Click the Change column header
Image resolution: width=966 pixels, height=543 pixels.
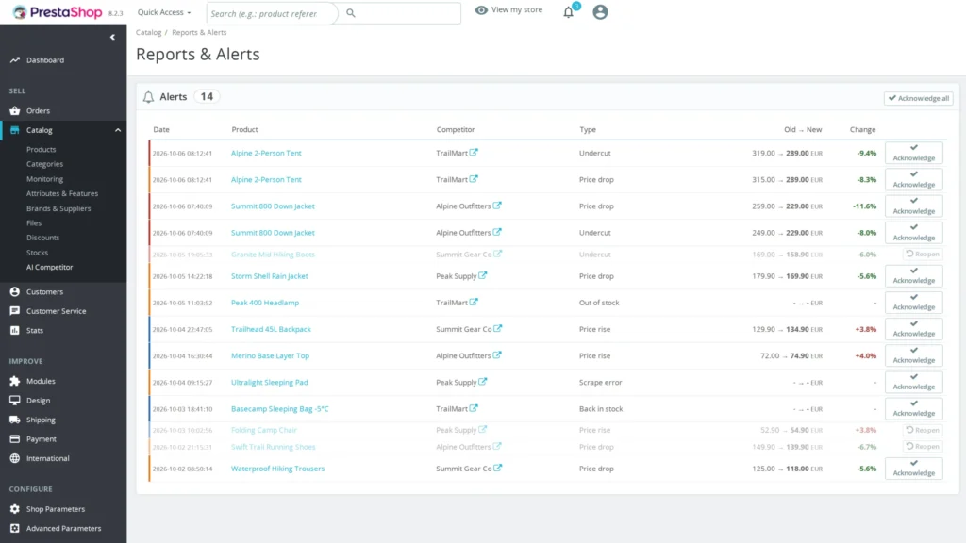click(862, 129)
